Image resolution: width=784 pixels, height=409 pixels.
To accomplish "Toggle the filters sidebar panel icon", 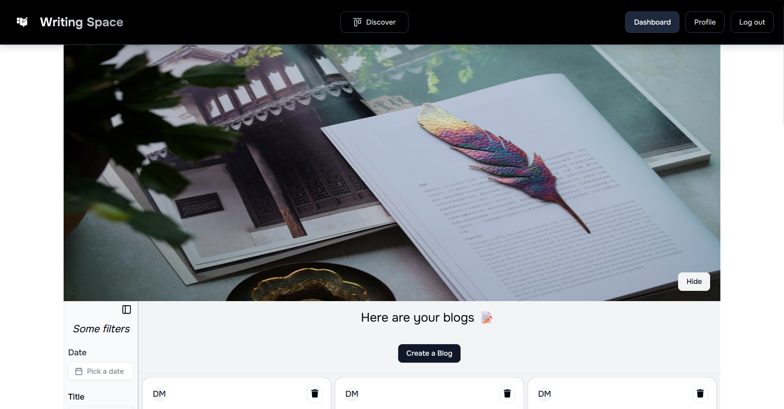I will point(126,310).
